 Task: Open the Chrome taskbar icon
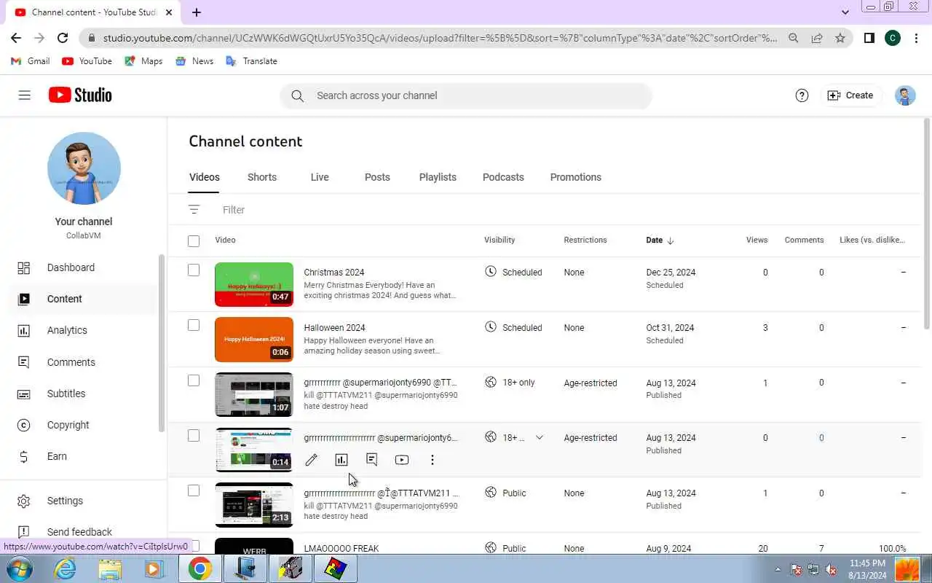[x=200, y=568]
